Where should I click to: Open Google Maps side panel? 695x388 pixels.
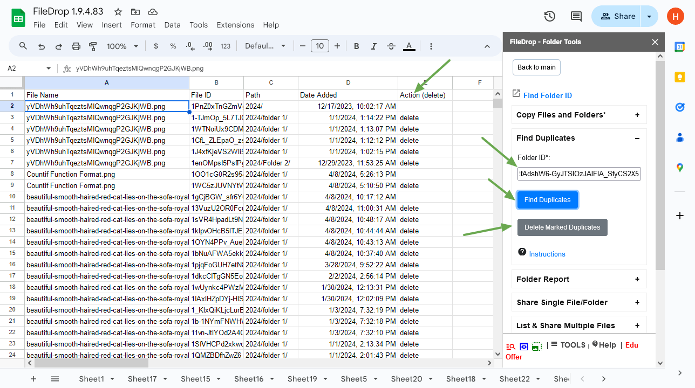click(680, 168)
